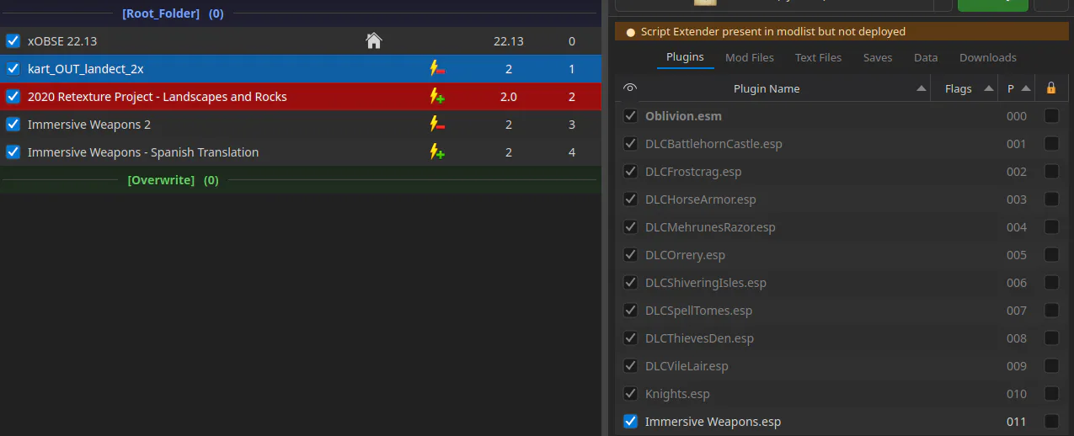Viewport: 1074px width, 436px height.
Task: Open the Mod Files tab
Action: tap(750, 57)
